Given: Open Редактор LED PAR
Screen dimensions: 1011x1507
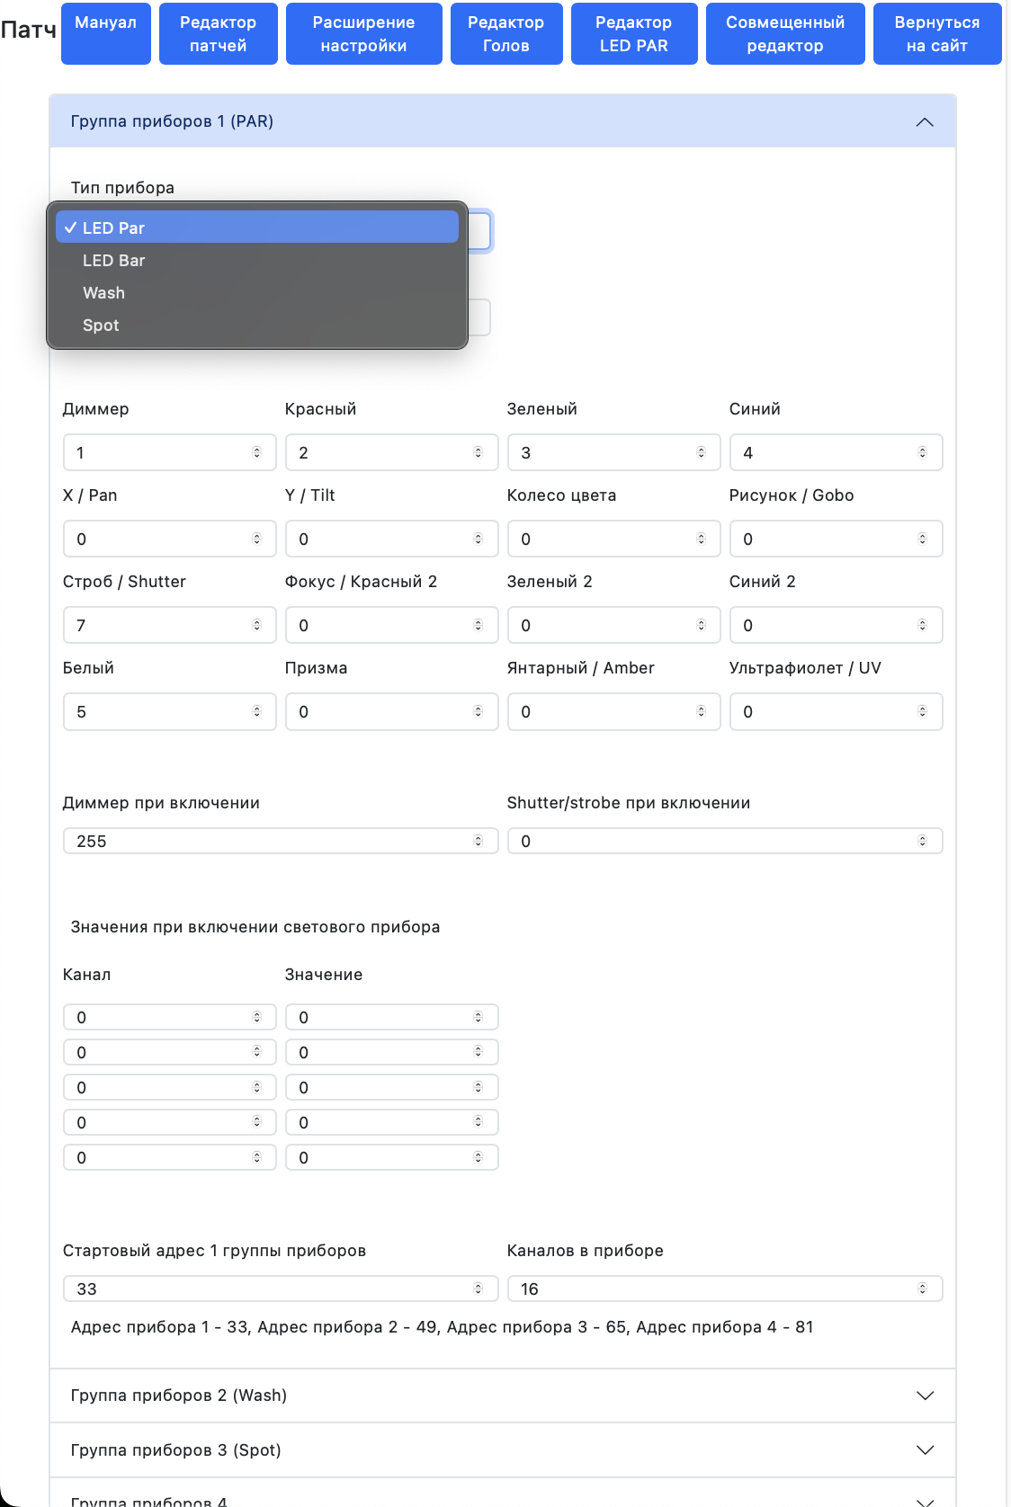Looking at the screenshot, I should (634, 33).
